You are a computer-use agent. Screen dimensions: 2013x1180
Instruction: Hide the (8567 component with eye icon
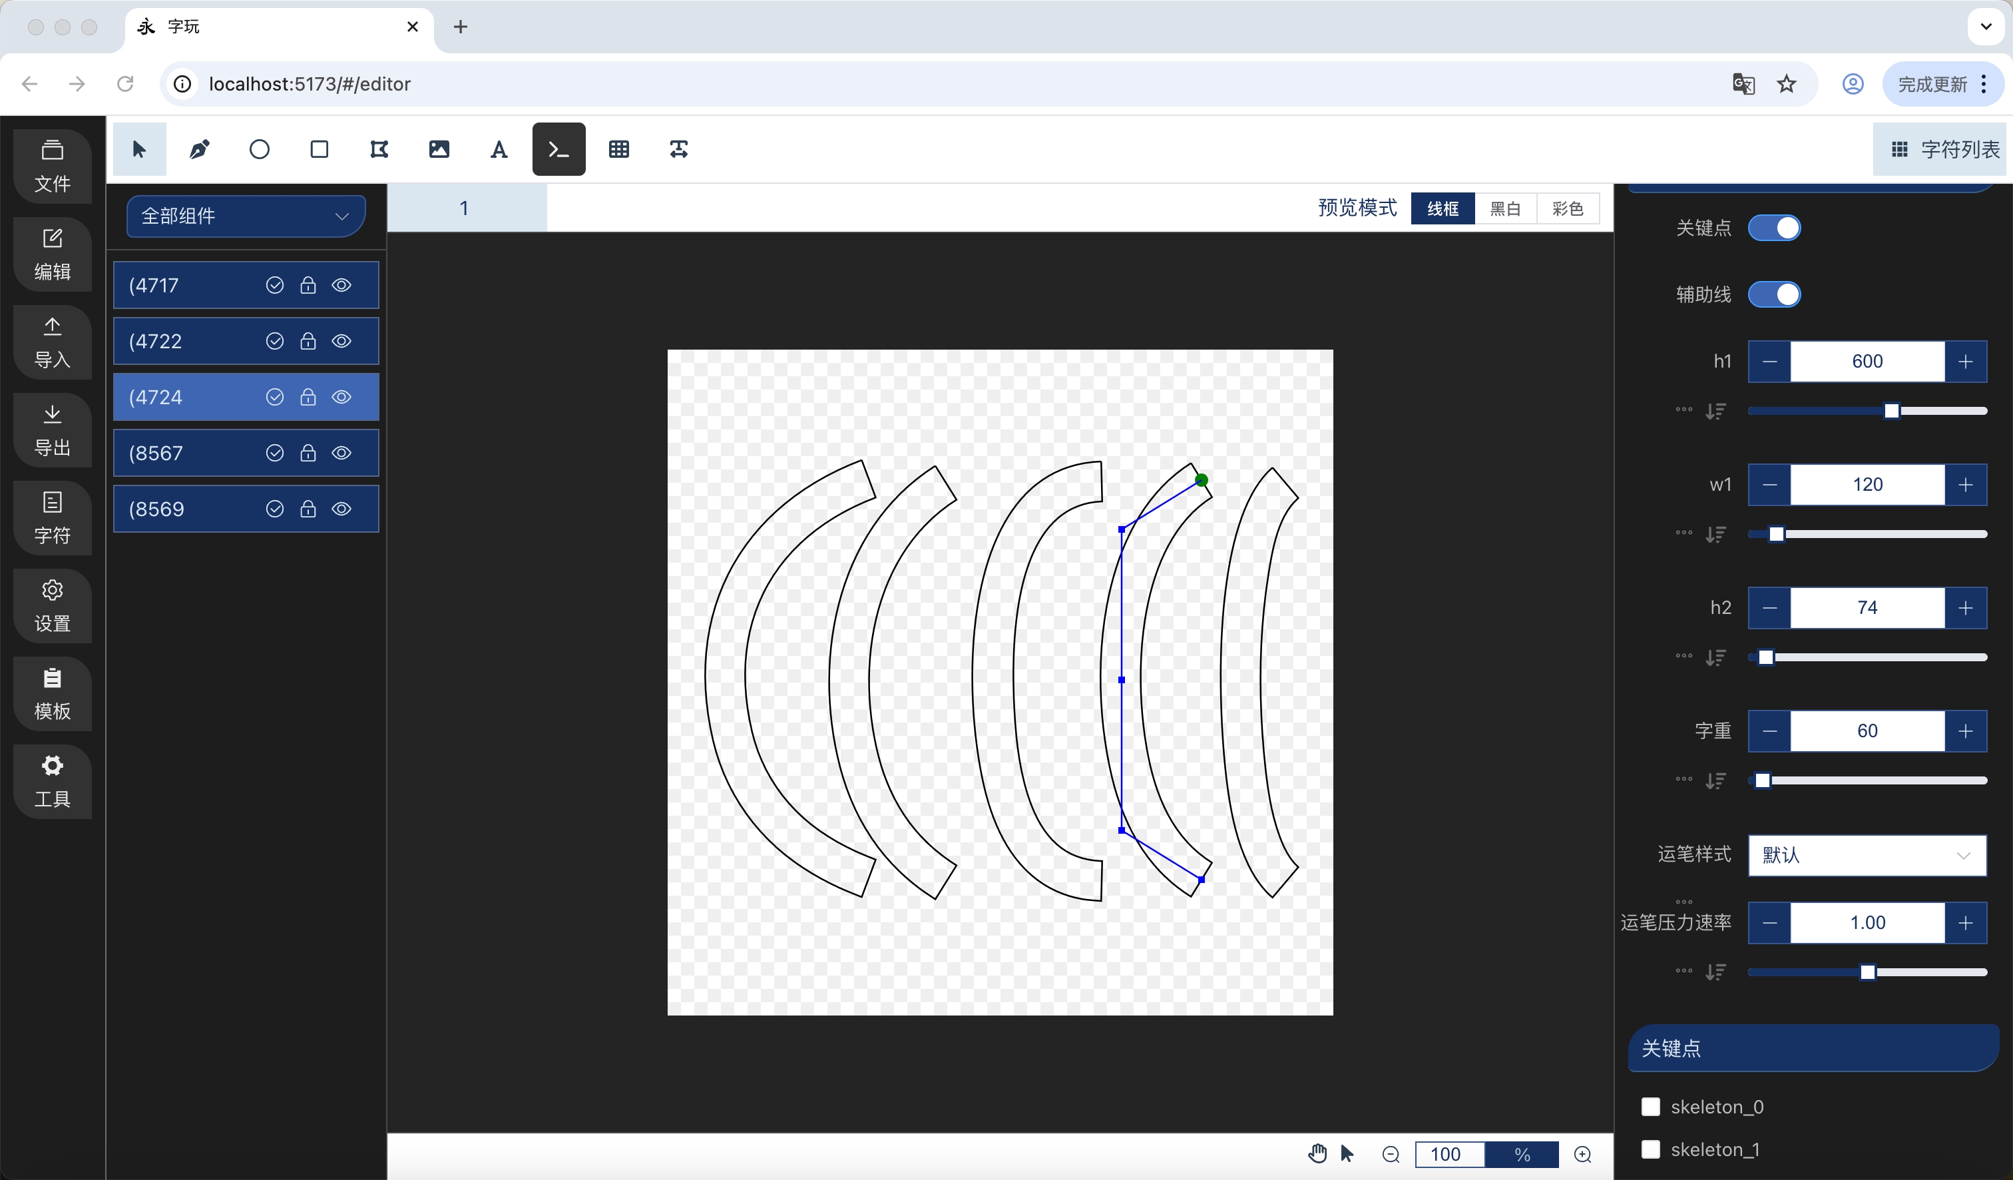(342, 453)
